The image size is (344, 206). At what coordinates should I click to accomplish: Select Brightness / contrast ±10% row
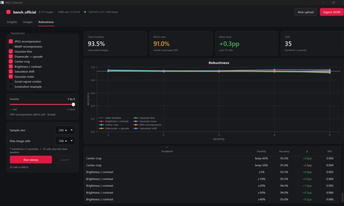click(213, 179)
